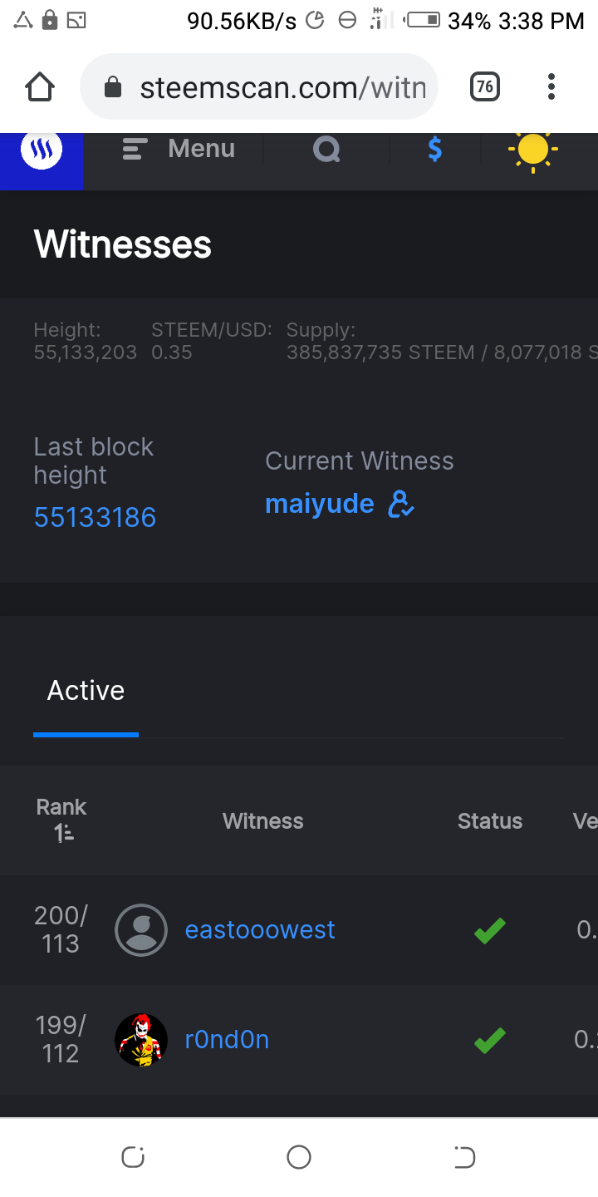The width and height of the screenshot is (598, 1197).
Task: Tap the blue dollar sign icon
Action: (x=434, y=150)
